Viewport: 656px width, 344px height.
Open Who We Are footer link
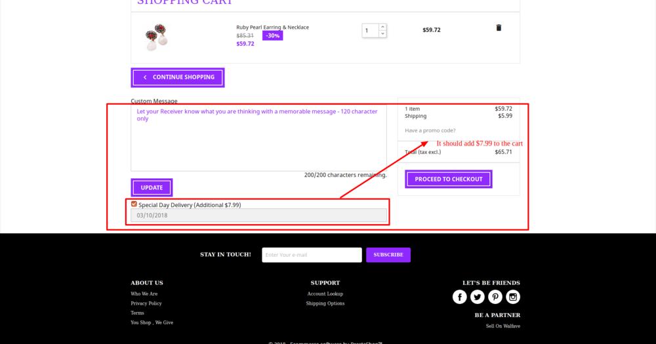pyautogui.click(x=144, y=294)
